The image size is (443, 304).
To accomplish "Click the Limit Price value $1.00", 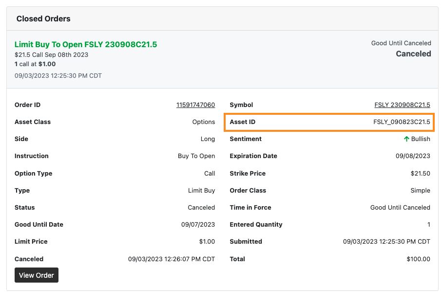I will (x=207, y=242).
